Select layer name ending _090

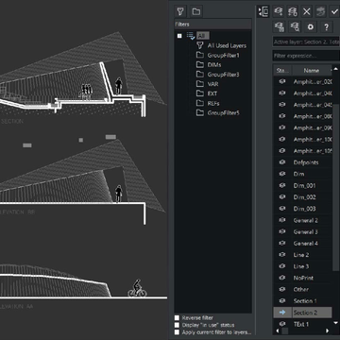(x=313, y=127)
